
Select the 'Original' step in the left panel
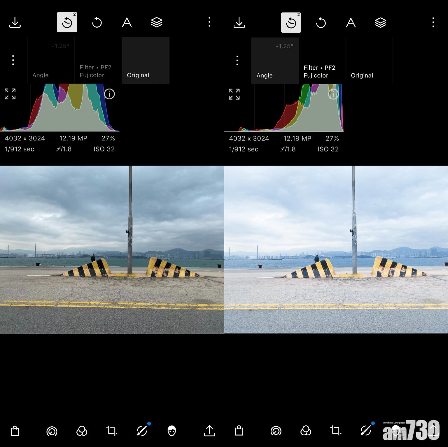145,61
